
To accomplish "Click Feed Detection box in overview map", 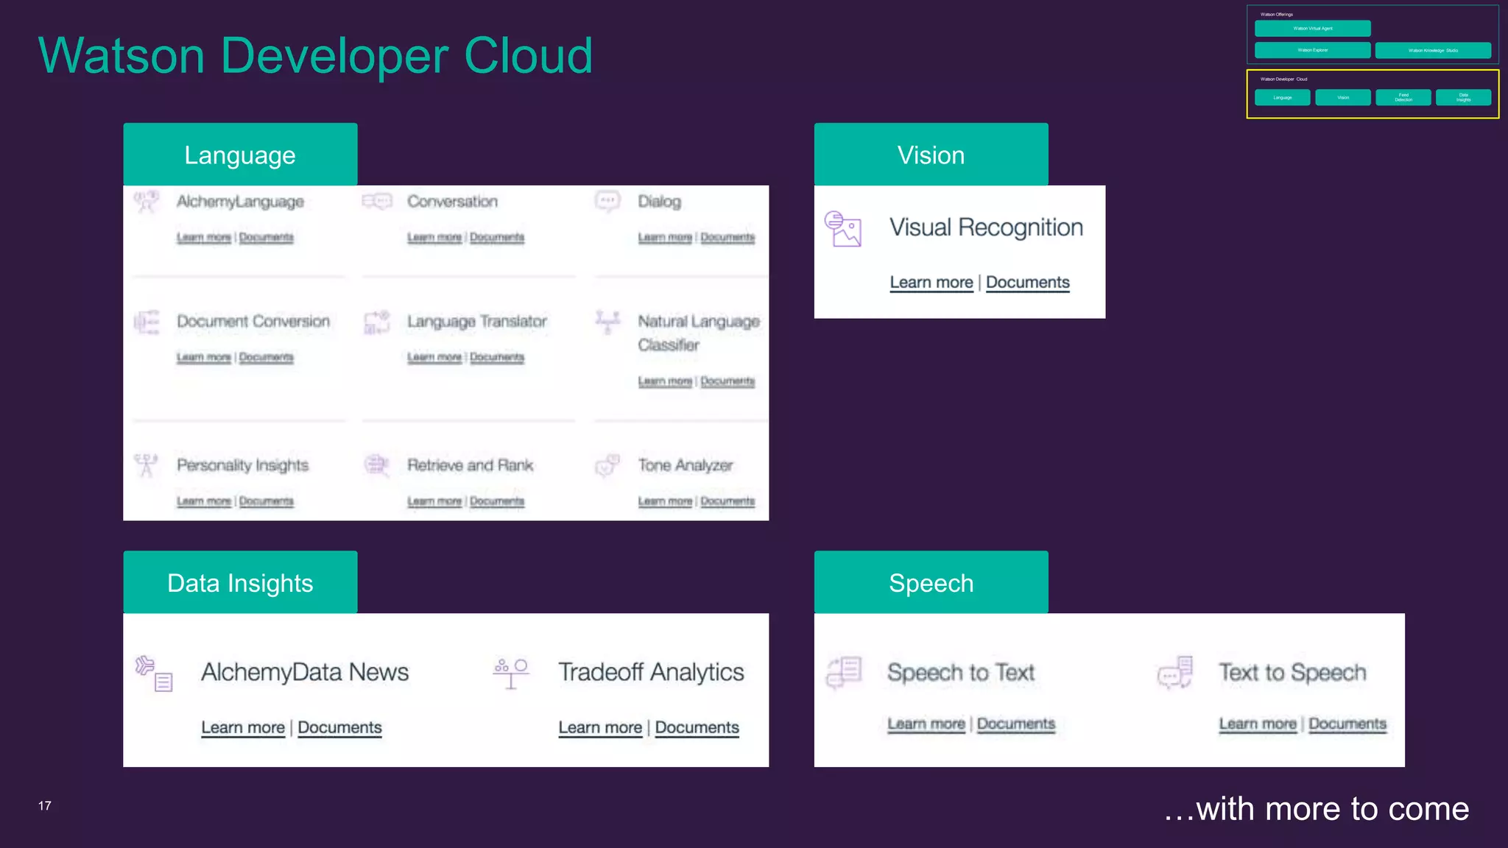I will [x=1403, y=97].
